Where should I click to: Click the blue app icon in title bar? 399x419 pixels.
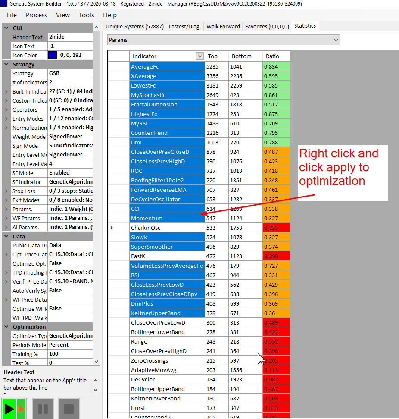coord(4,4)
